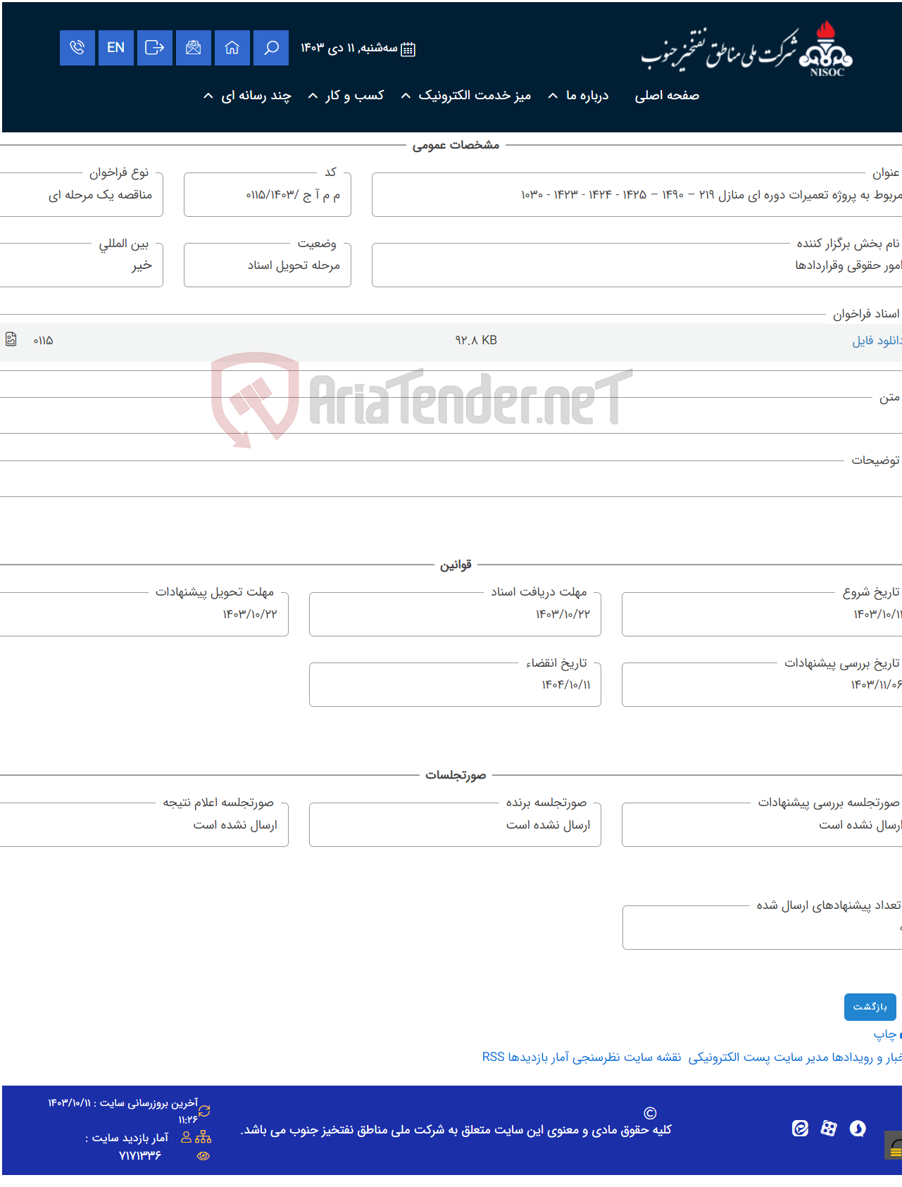The width and height of the screenshot is (902, 1187).
Task: Open search with the magnifier icon
Action: tap(271, 48)
